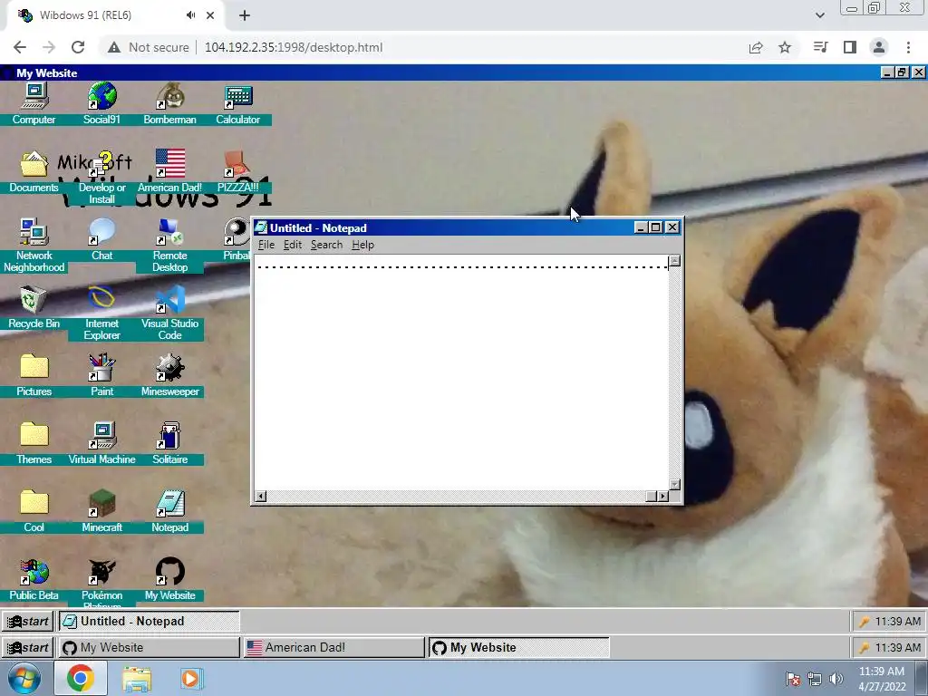
Task: Open Chrome three-dot menu
Action: pyautogui.click(x=908, y=47)
